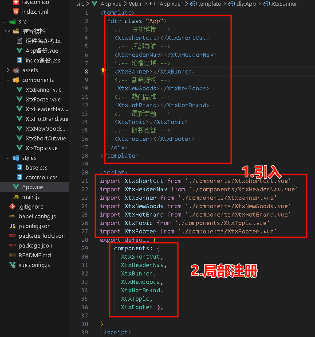Collapse the 准备物料 folder chevron
The width and height of the screenshot is (315, 337).
[8, 31]
